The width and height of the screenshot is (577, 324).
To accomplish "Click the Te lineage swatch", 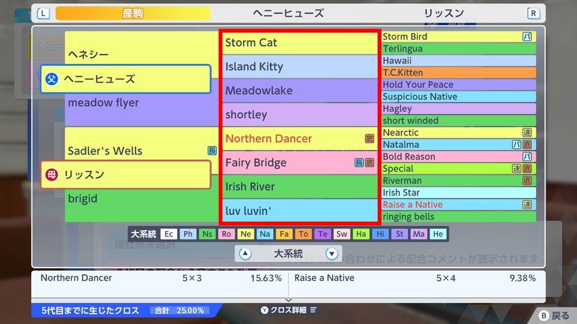I will 322,234.
